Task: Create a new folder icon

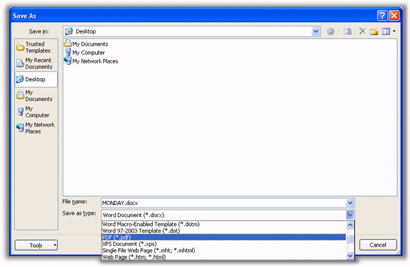Action: tap(374, 32)
